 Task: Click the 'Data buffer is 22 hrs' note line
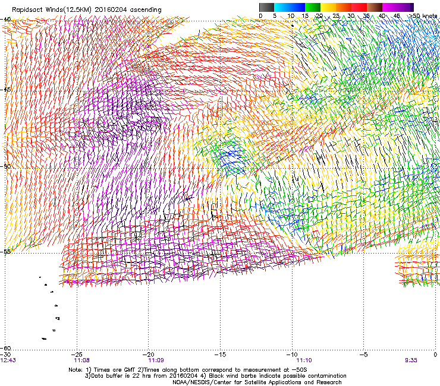[x=215, y=376]
